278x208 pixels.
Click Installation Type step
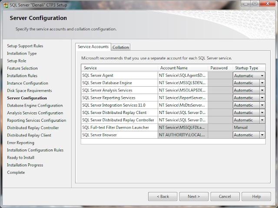coord(22,53)
